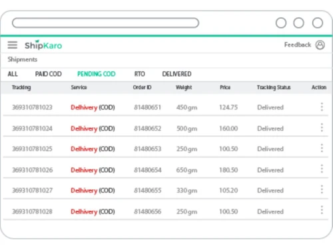
Task: Click order ID 81480653
Action: point(147,149)
